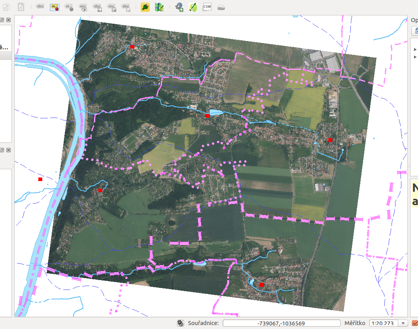
Task: Click the label tool with grey pin
Action: click(69, 7)
